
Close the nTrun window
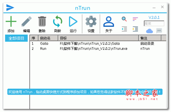pyautogui.click(x=162, y=7)
